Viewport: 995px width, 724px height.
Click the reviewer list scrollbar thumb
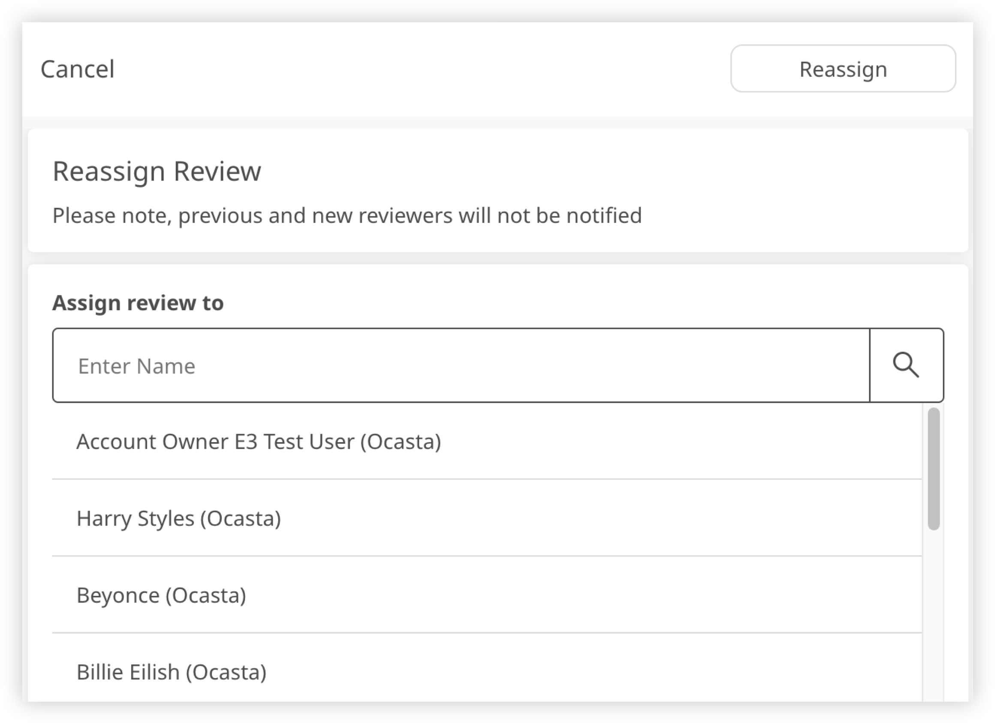point(934,468)
